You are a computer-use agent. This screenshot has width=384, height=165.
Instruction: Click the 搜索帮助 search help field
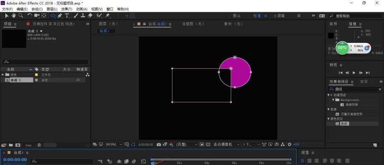[x=356, y=16]
